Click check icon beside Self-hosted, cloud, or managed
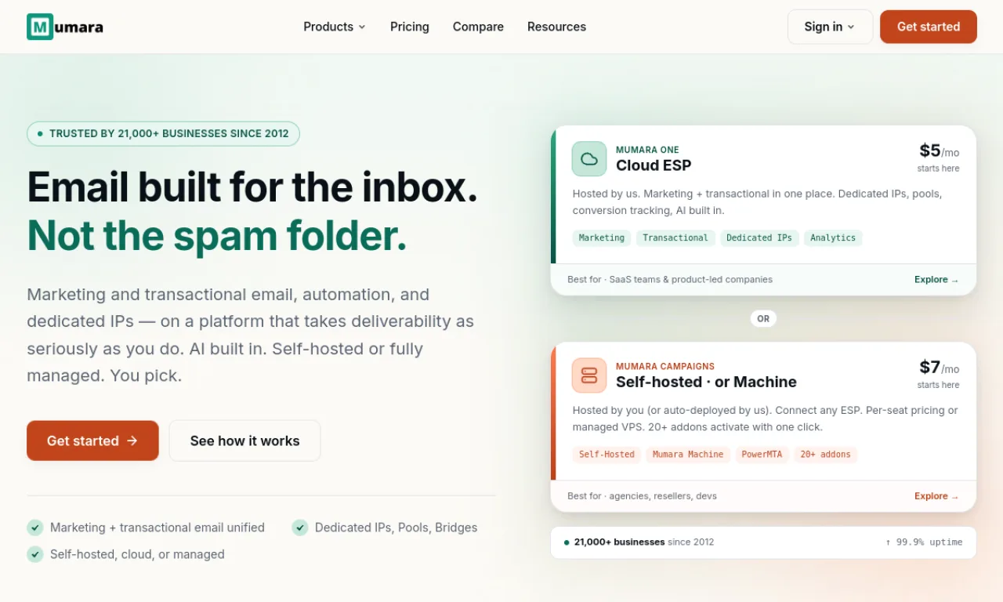 pyautogui.click(x=35, y=554)
